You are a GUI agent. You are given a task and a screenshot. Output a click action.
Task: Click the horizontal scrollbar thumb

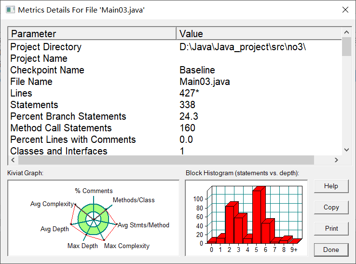point(166,160)
